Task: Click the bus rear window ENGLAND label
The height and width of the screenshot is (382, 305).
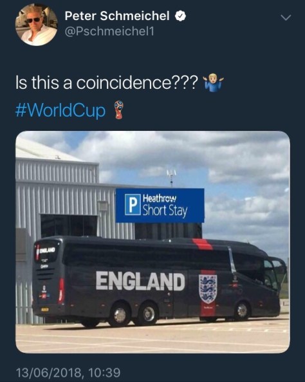Action: [x=46, y=251]
